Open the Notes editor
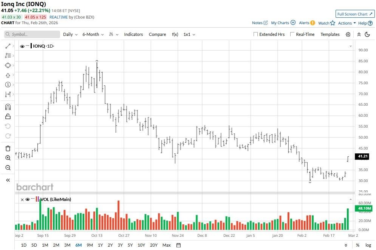 (260, 23)
